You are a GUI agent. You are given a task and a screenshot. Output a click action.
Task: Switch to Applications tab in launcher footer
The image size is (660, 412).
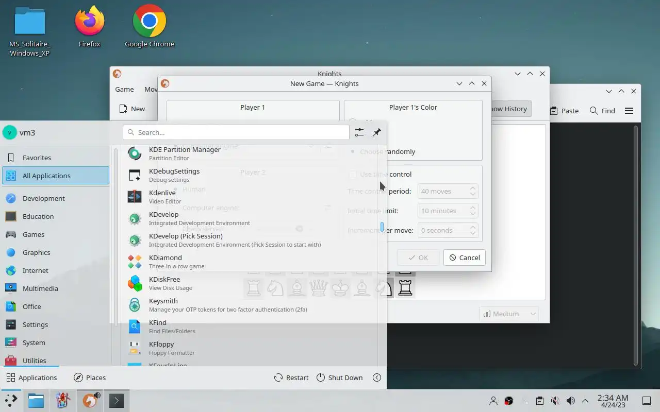[x=31, y=377]
